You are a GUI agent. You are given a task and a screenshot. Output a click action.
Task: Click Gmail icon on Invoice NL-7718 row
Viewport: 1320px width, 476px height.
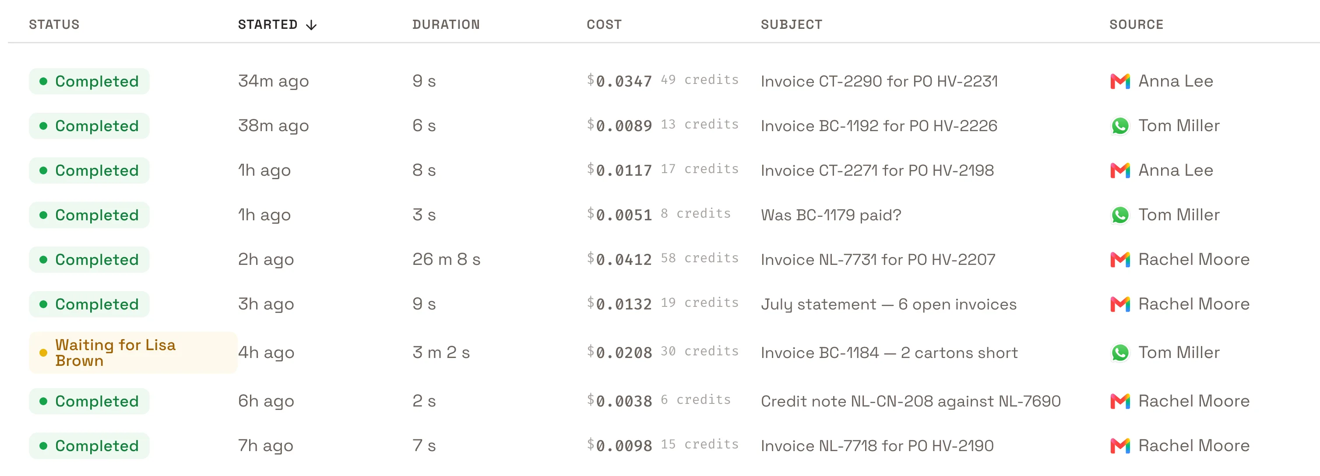[x=1120, y=446]
